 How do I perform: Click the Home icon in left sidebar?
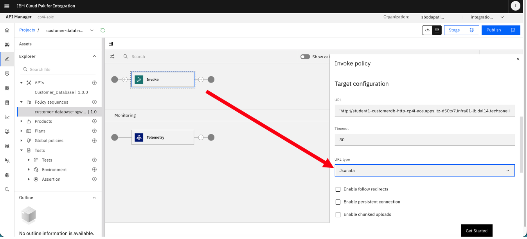7,30
